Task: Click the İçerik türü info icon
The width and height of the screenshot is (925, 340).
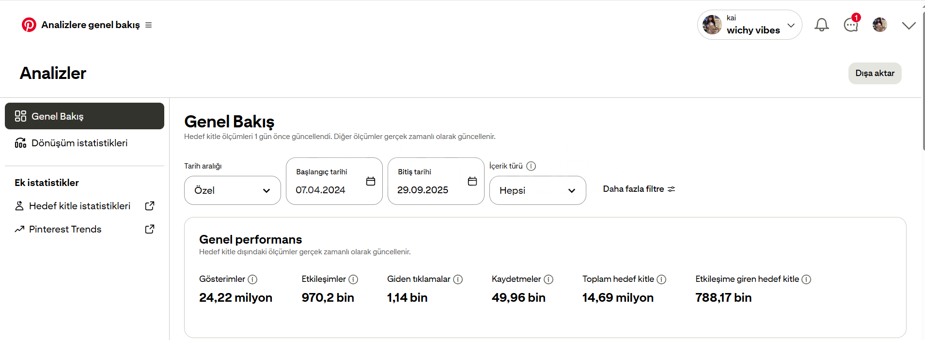Action: [531, 166]
